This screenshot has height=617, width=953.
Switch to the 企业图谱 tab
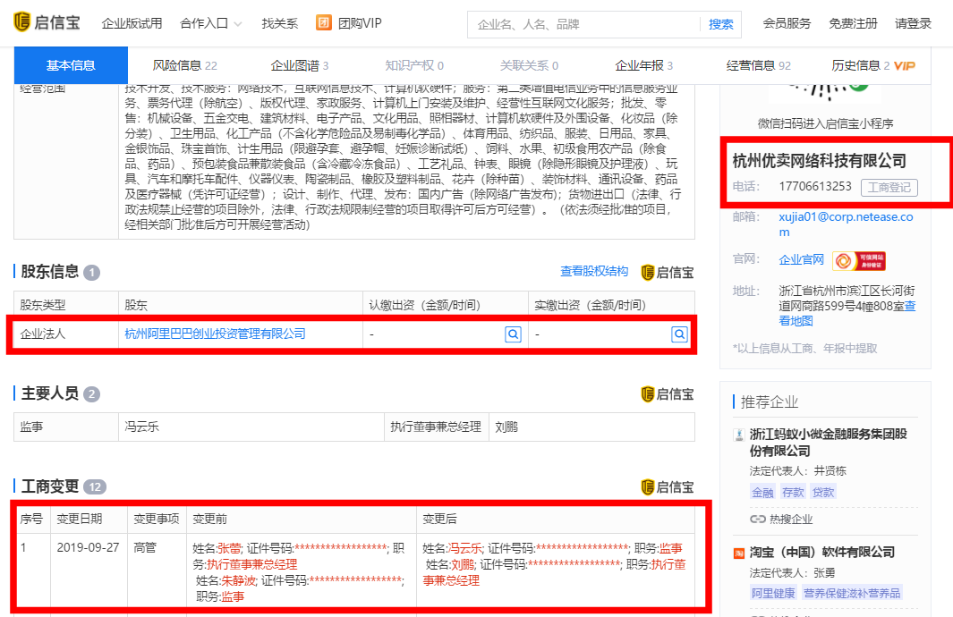(x=299, y=65)
